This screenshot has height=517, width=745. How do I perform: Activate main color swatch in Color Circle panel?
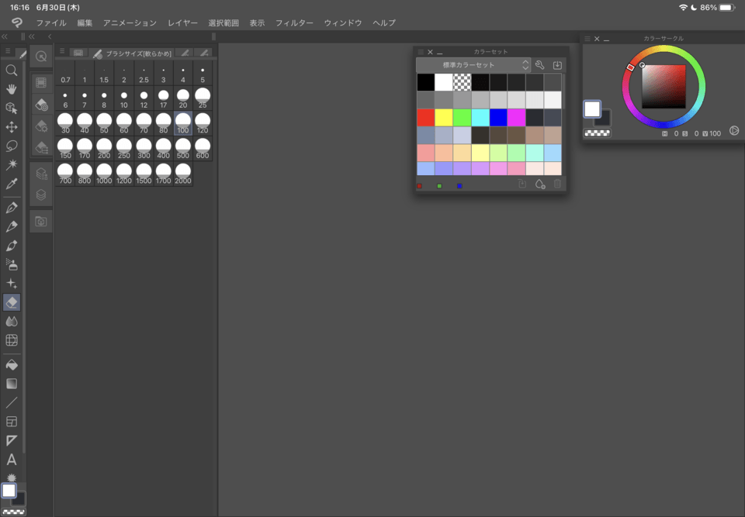point(592,109)
